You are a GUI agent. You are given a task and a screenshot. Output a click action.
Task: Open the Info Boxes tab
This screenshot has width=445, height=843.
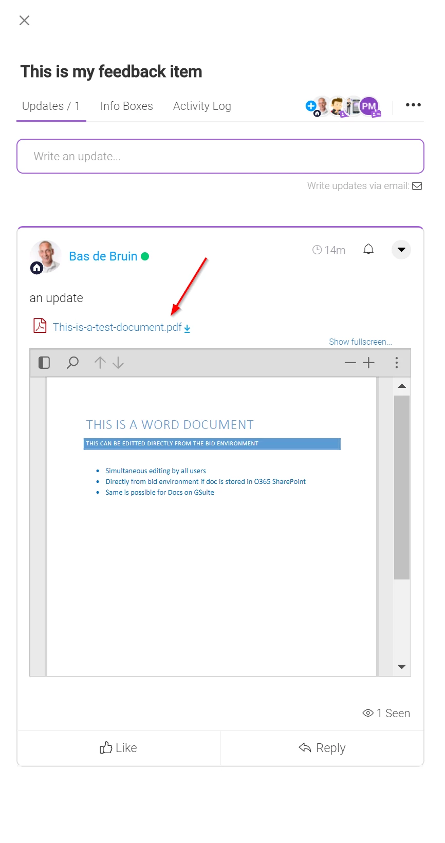coord(126,106)
